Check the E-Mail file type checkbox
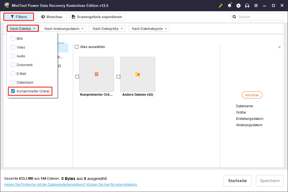This screenshot has height=192, width=288. point(13,74)
